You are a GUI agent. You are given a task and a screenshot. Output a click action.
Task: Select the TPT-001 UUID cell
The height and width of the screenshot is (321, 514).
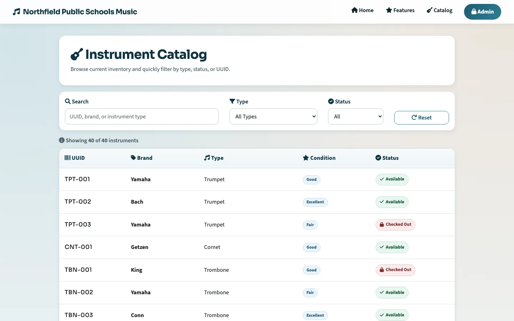pos(77,179)
